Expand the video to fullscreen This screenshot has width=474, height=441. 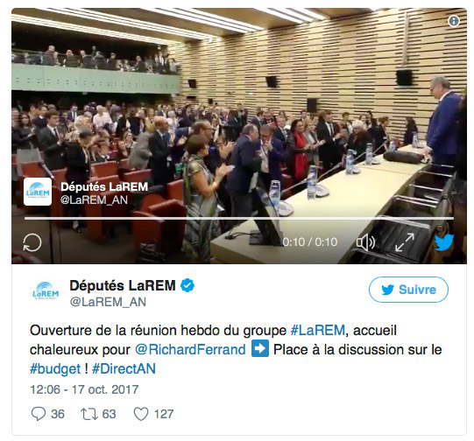(405, 242)
